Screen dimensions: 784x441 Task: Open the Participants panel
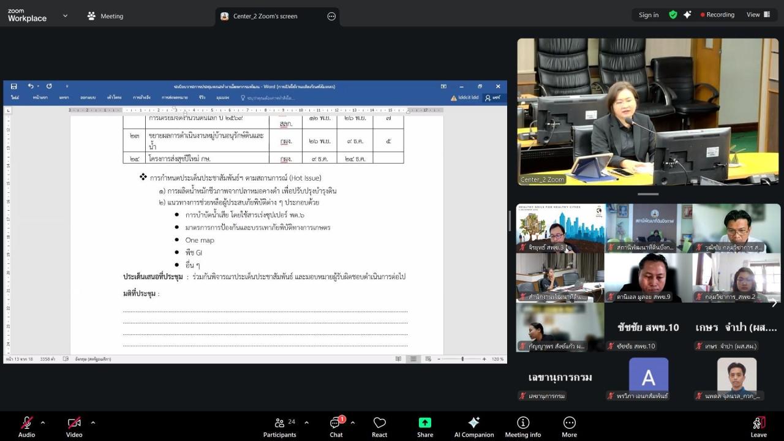279,427
